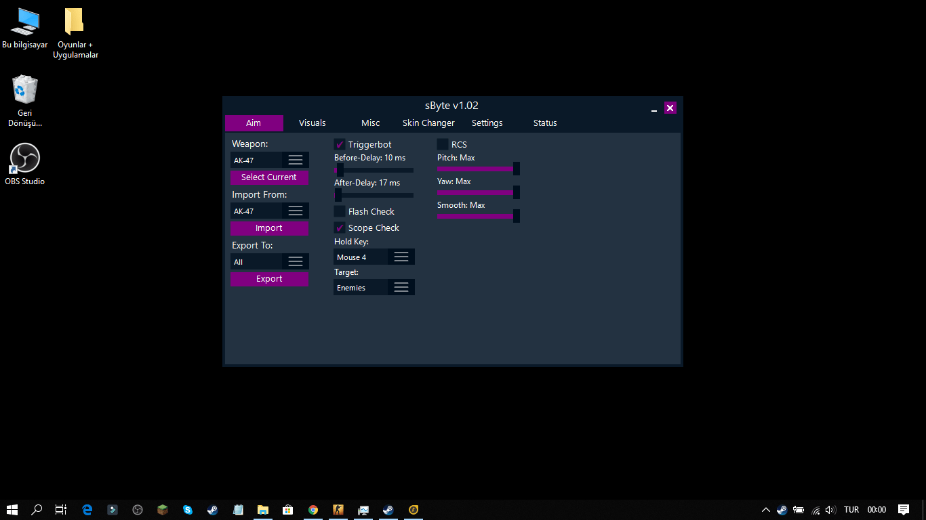Screen dimensions: 926x520
Task: Open Notepad from the taskbar
Action: pos(238,510)
